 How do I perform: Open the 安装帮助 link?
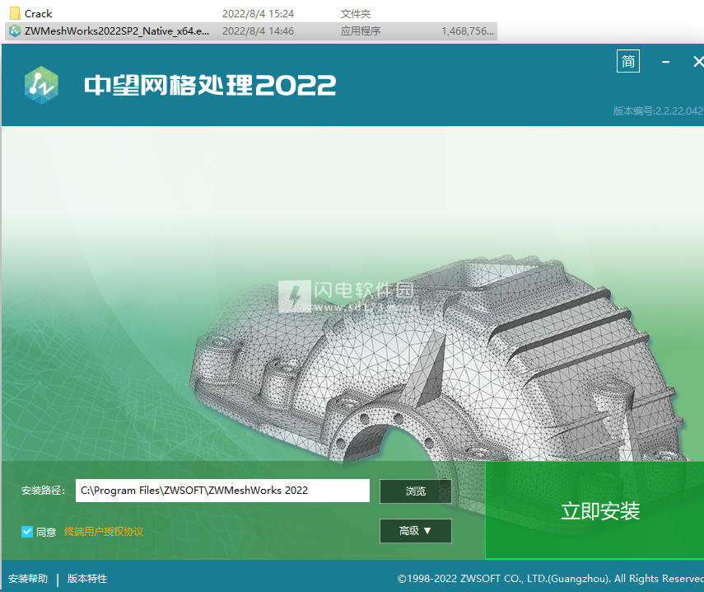[28, 579]
